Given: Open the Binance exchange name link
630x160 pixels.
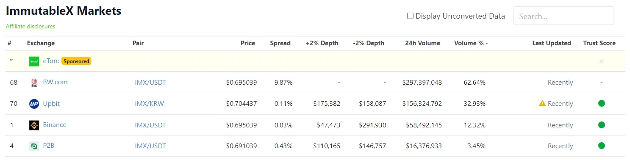Looking at the screenshot, I should coord(55,124).
